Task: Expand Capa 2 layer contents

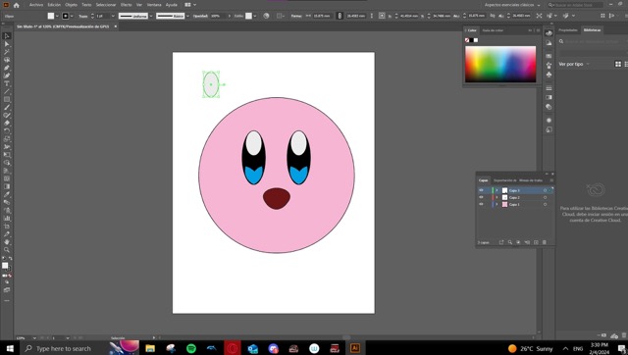Action: point(497,197)
